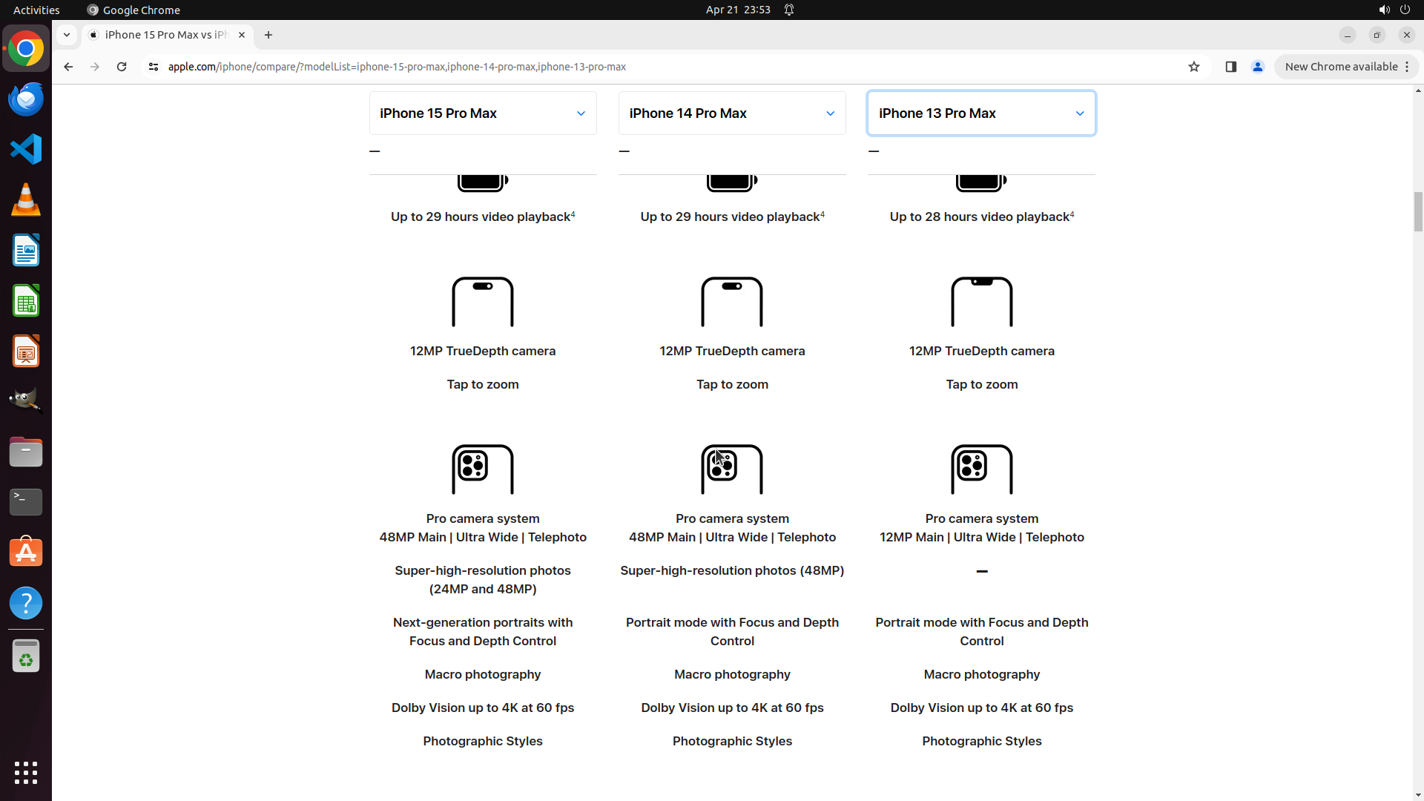The height and width of the screenshot is (801, 1424).
Task: Expand the iPhone 13 Pro Max model selector
Action: [981, 113]
